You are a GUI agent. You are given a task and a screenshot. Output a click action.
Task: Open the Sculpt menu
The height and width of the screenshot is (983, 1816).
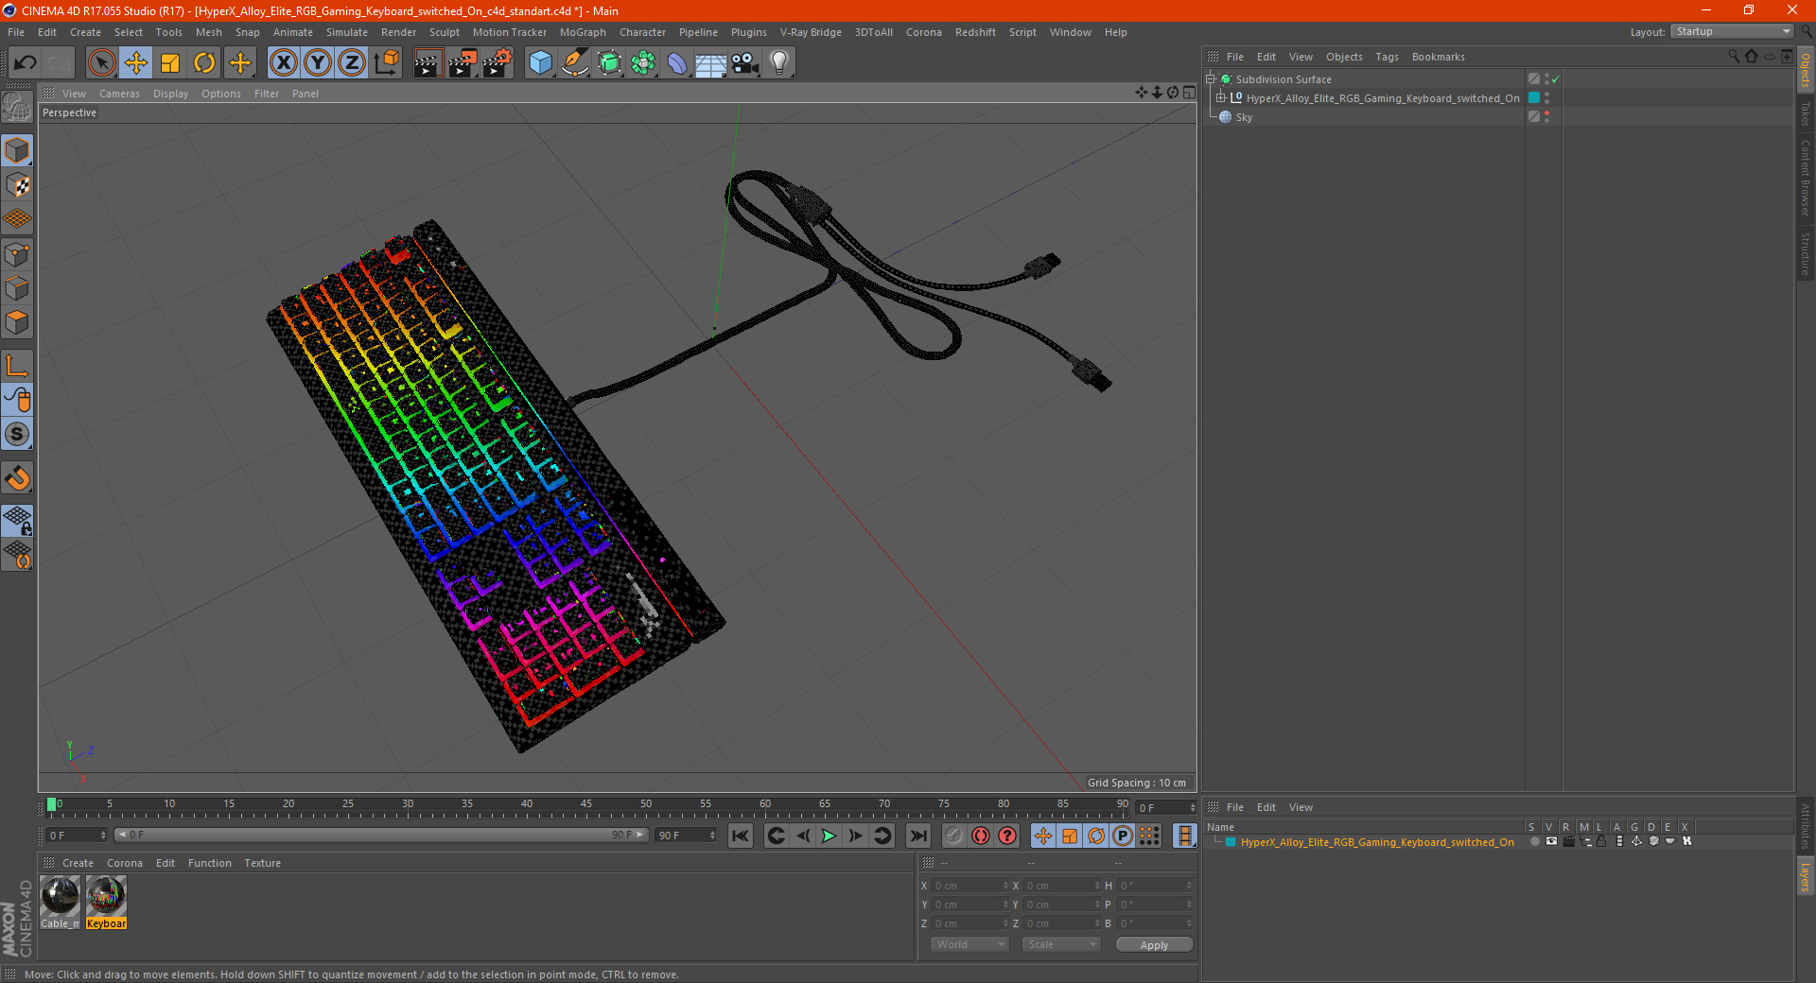click(444, 32)
